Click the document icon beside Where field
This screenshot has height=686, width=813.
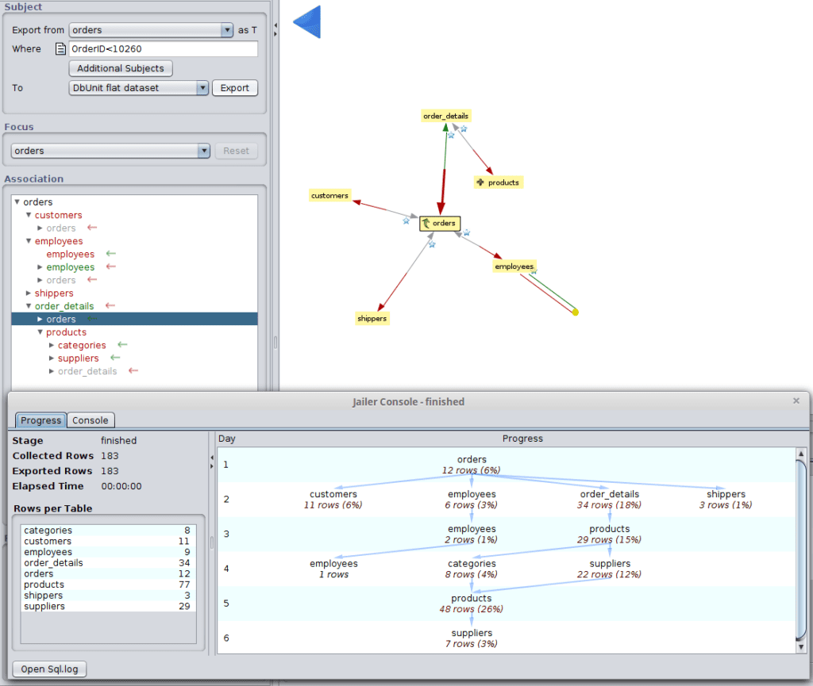(x=60, y=49)
